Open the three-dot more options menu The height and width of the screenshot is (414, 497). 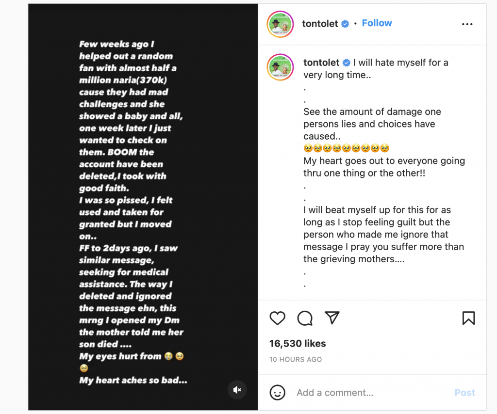click(x=467, y=24)
